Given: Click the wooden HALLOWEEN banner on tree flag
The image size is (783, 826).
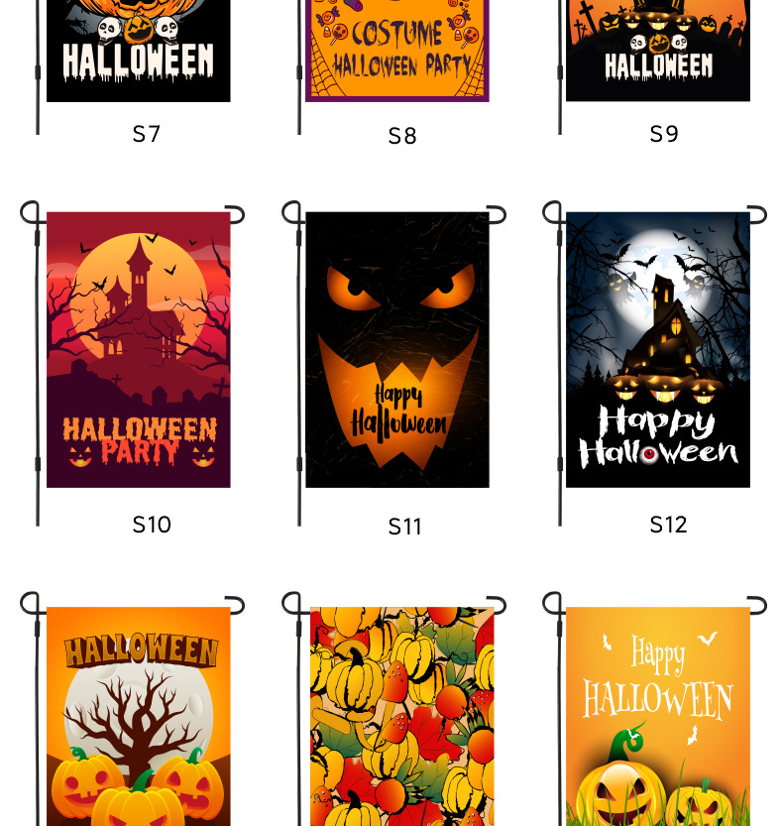Looking at the screenshot, I should coord(141,650).
